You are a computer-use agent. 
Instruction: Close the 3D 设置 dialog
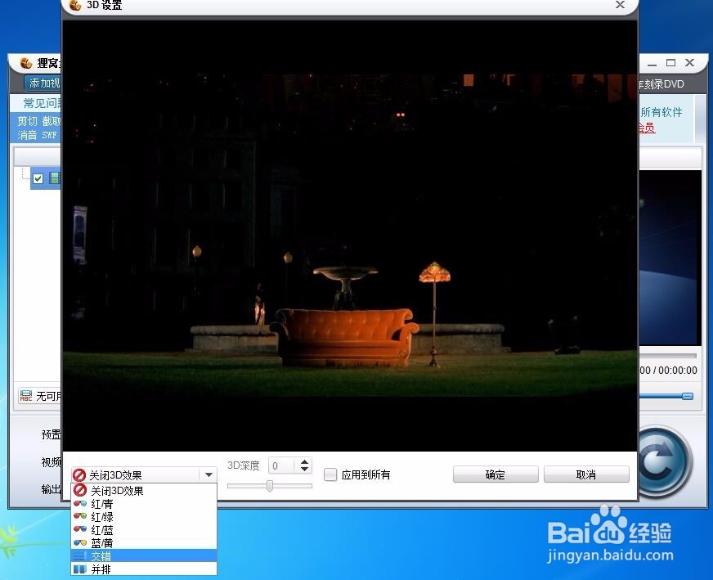[620, 5]
